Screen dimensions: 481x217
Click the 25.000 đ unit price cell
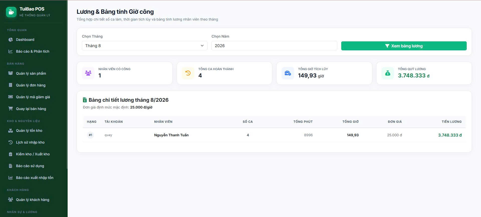point(394,135)
